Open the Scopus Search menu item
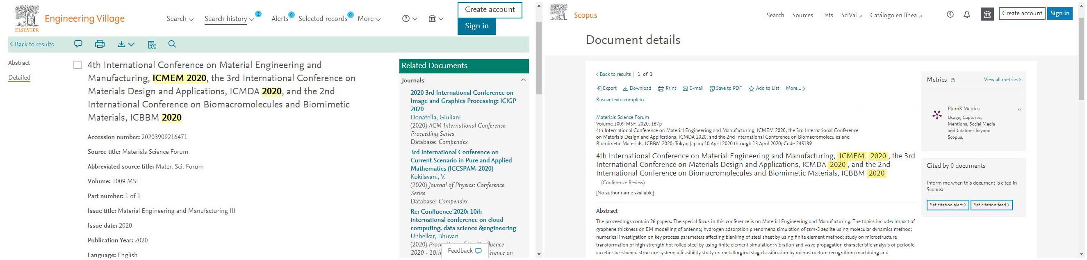The width and height of the screenshot is (1087, 260). (x=775, y=15)
